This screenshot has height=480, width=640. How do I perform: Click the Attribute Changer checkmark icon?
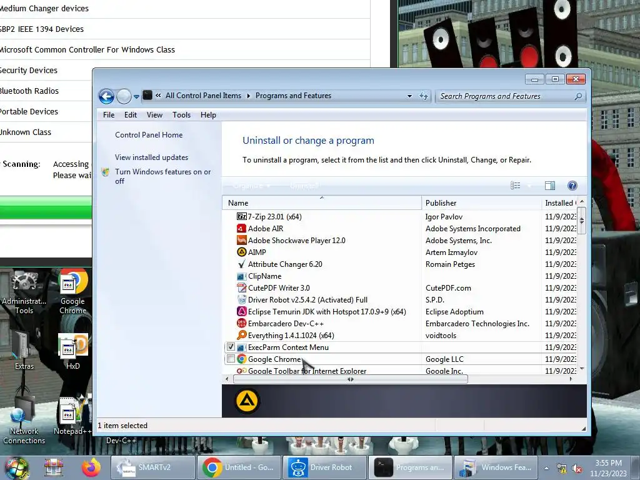242,264
